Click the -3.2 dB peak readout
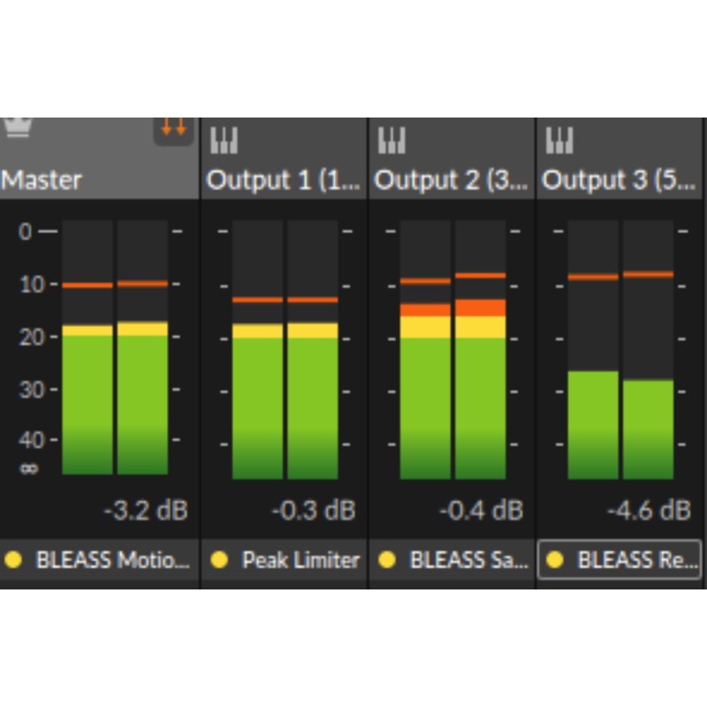This screenshot has height=707, width=707. (x=146, y=511)
